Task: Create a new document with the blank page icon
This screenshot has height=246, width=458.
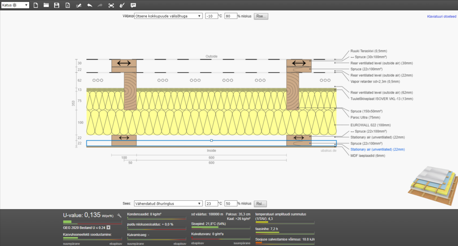Action: point(36,5)
